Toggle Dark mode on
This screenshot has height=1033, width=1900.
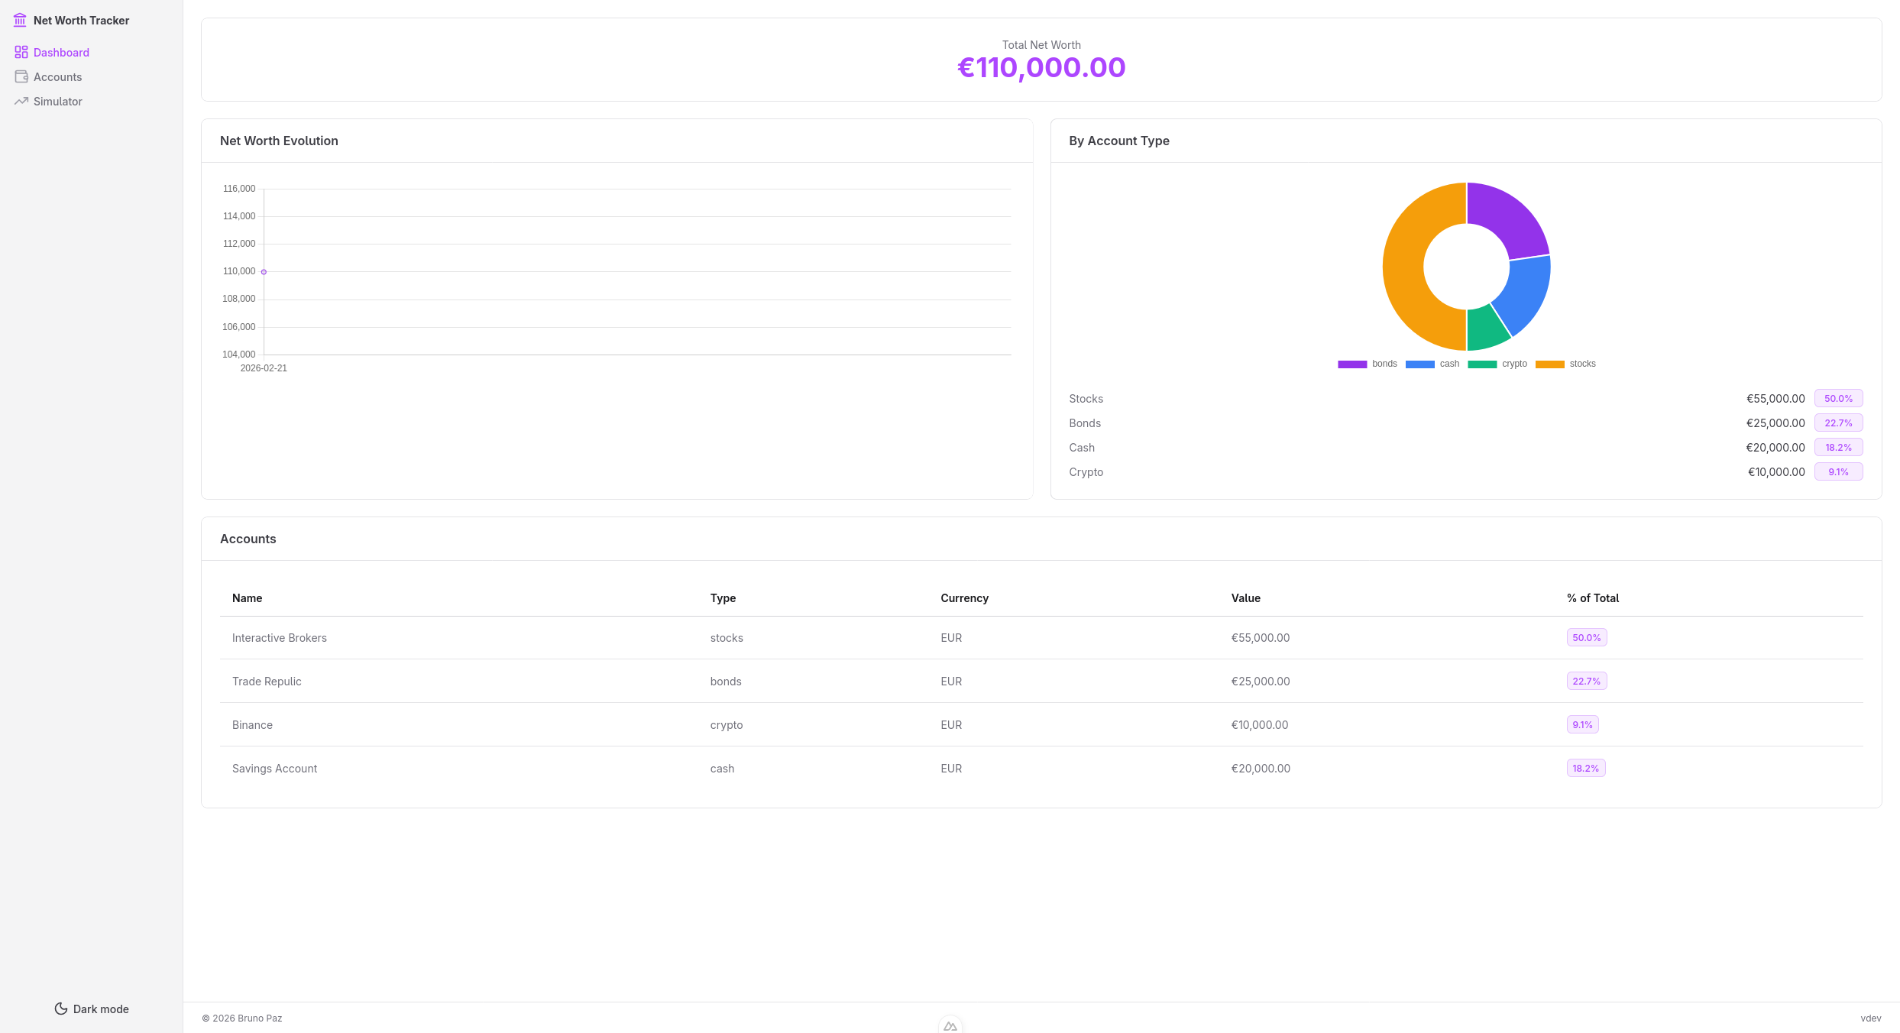tap(101, 1009)
